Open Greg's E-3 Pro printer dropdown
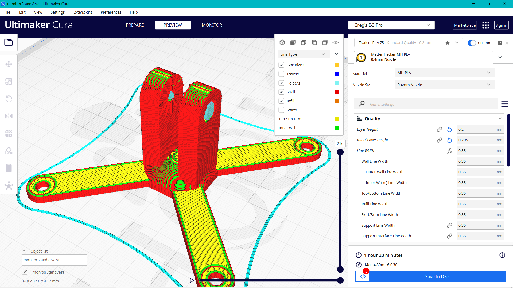This screenshot has height=288, width=513. 391,25
